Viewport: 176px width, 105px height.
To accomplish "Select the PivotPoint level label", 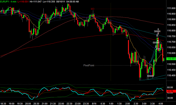I will [x=89, y=65].
